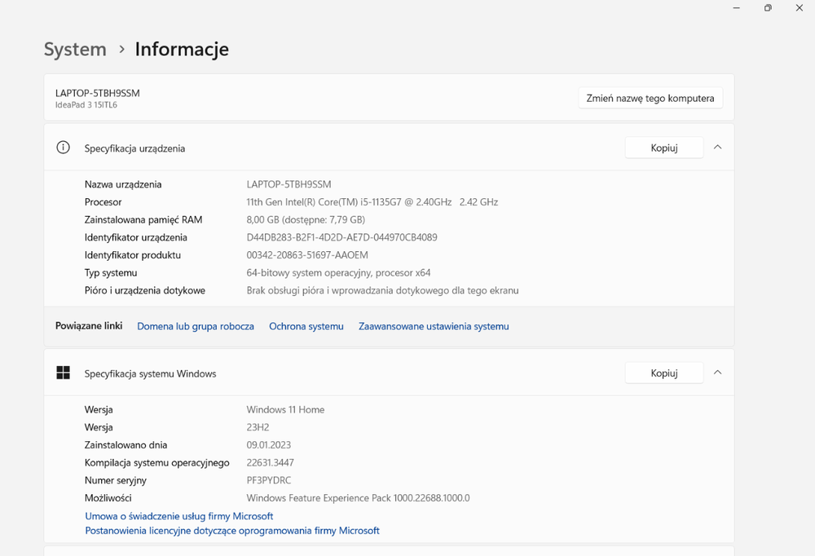Collapse the Specyfikacja systemu Windows section
Viewport: 815px width, 556px height.
click(x=718, y=373)
